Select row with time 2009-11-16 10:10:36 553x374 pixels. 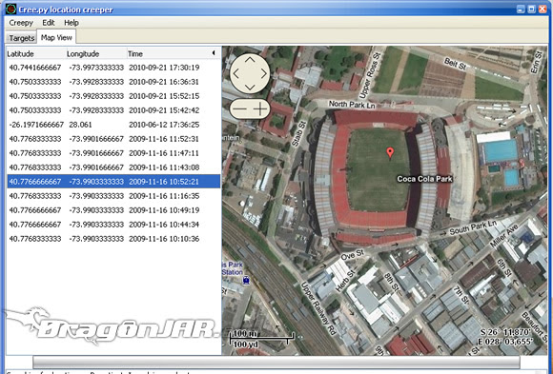pos(113,239)
